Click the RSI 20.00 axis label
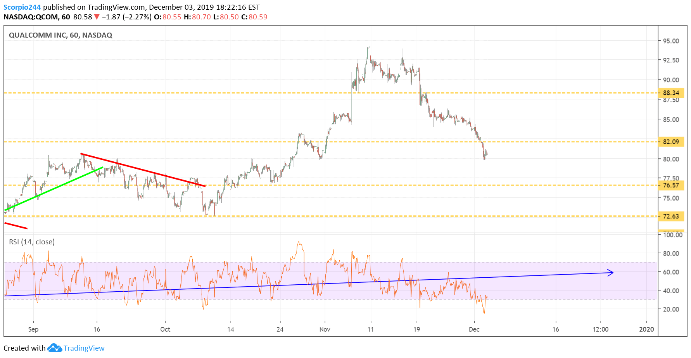Screen dimensions: 691x358 pyautogui.click(x=671, y=309)
